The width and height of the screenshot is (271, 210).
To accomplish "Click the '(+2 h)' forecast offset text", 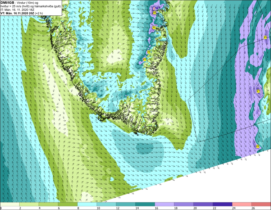I will point(39,13).
